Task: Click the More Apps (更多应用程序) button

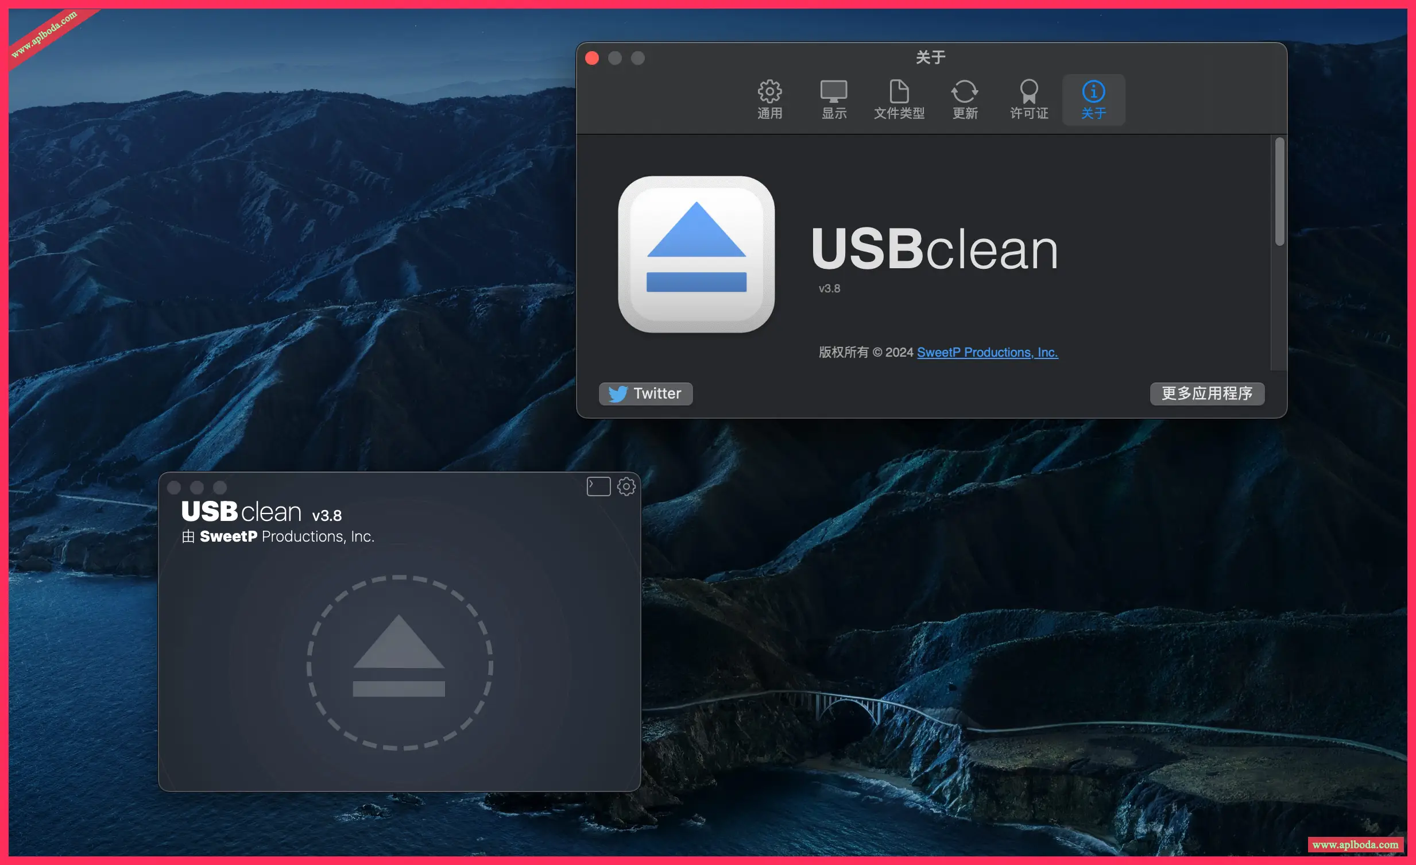Action: tap(1206, 393)
